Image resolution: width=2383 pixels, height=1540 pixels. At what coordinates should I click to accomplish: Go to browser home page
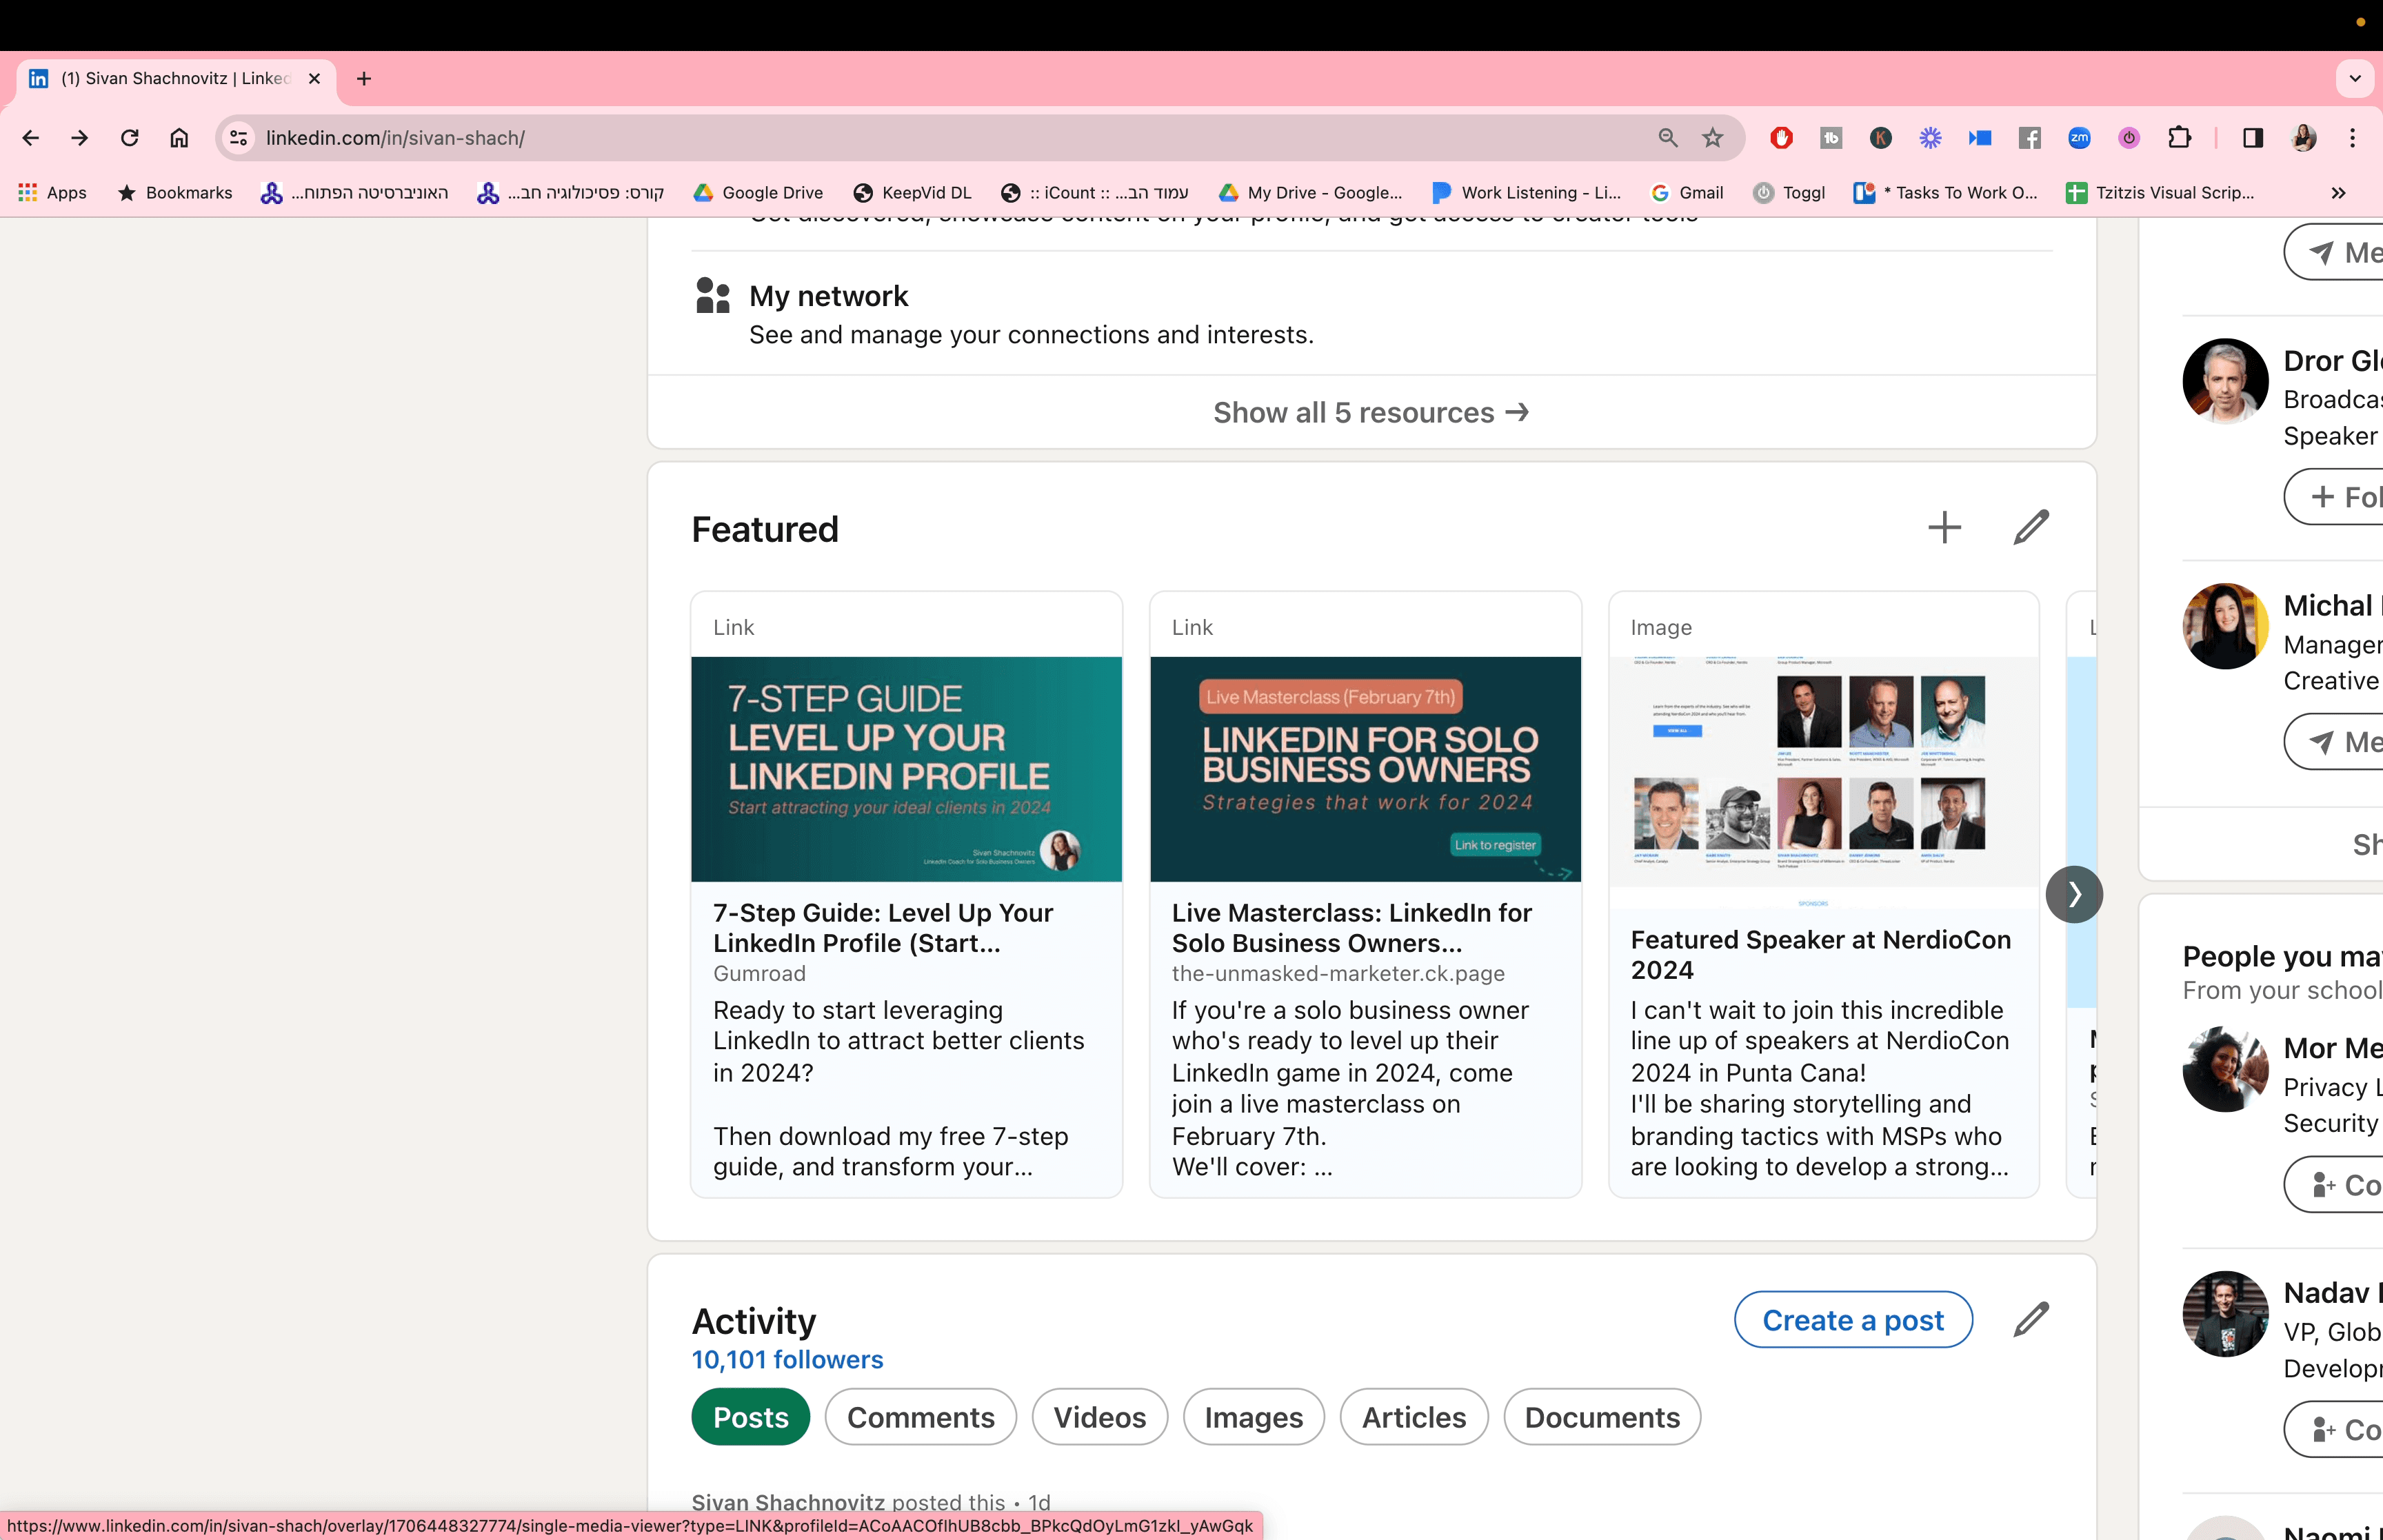click(x=179, y=138)
